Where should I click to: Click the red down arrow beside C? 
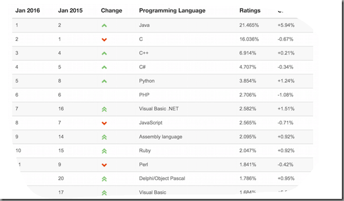[104, 40]
